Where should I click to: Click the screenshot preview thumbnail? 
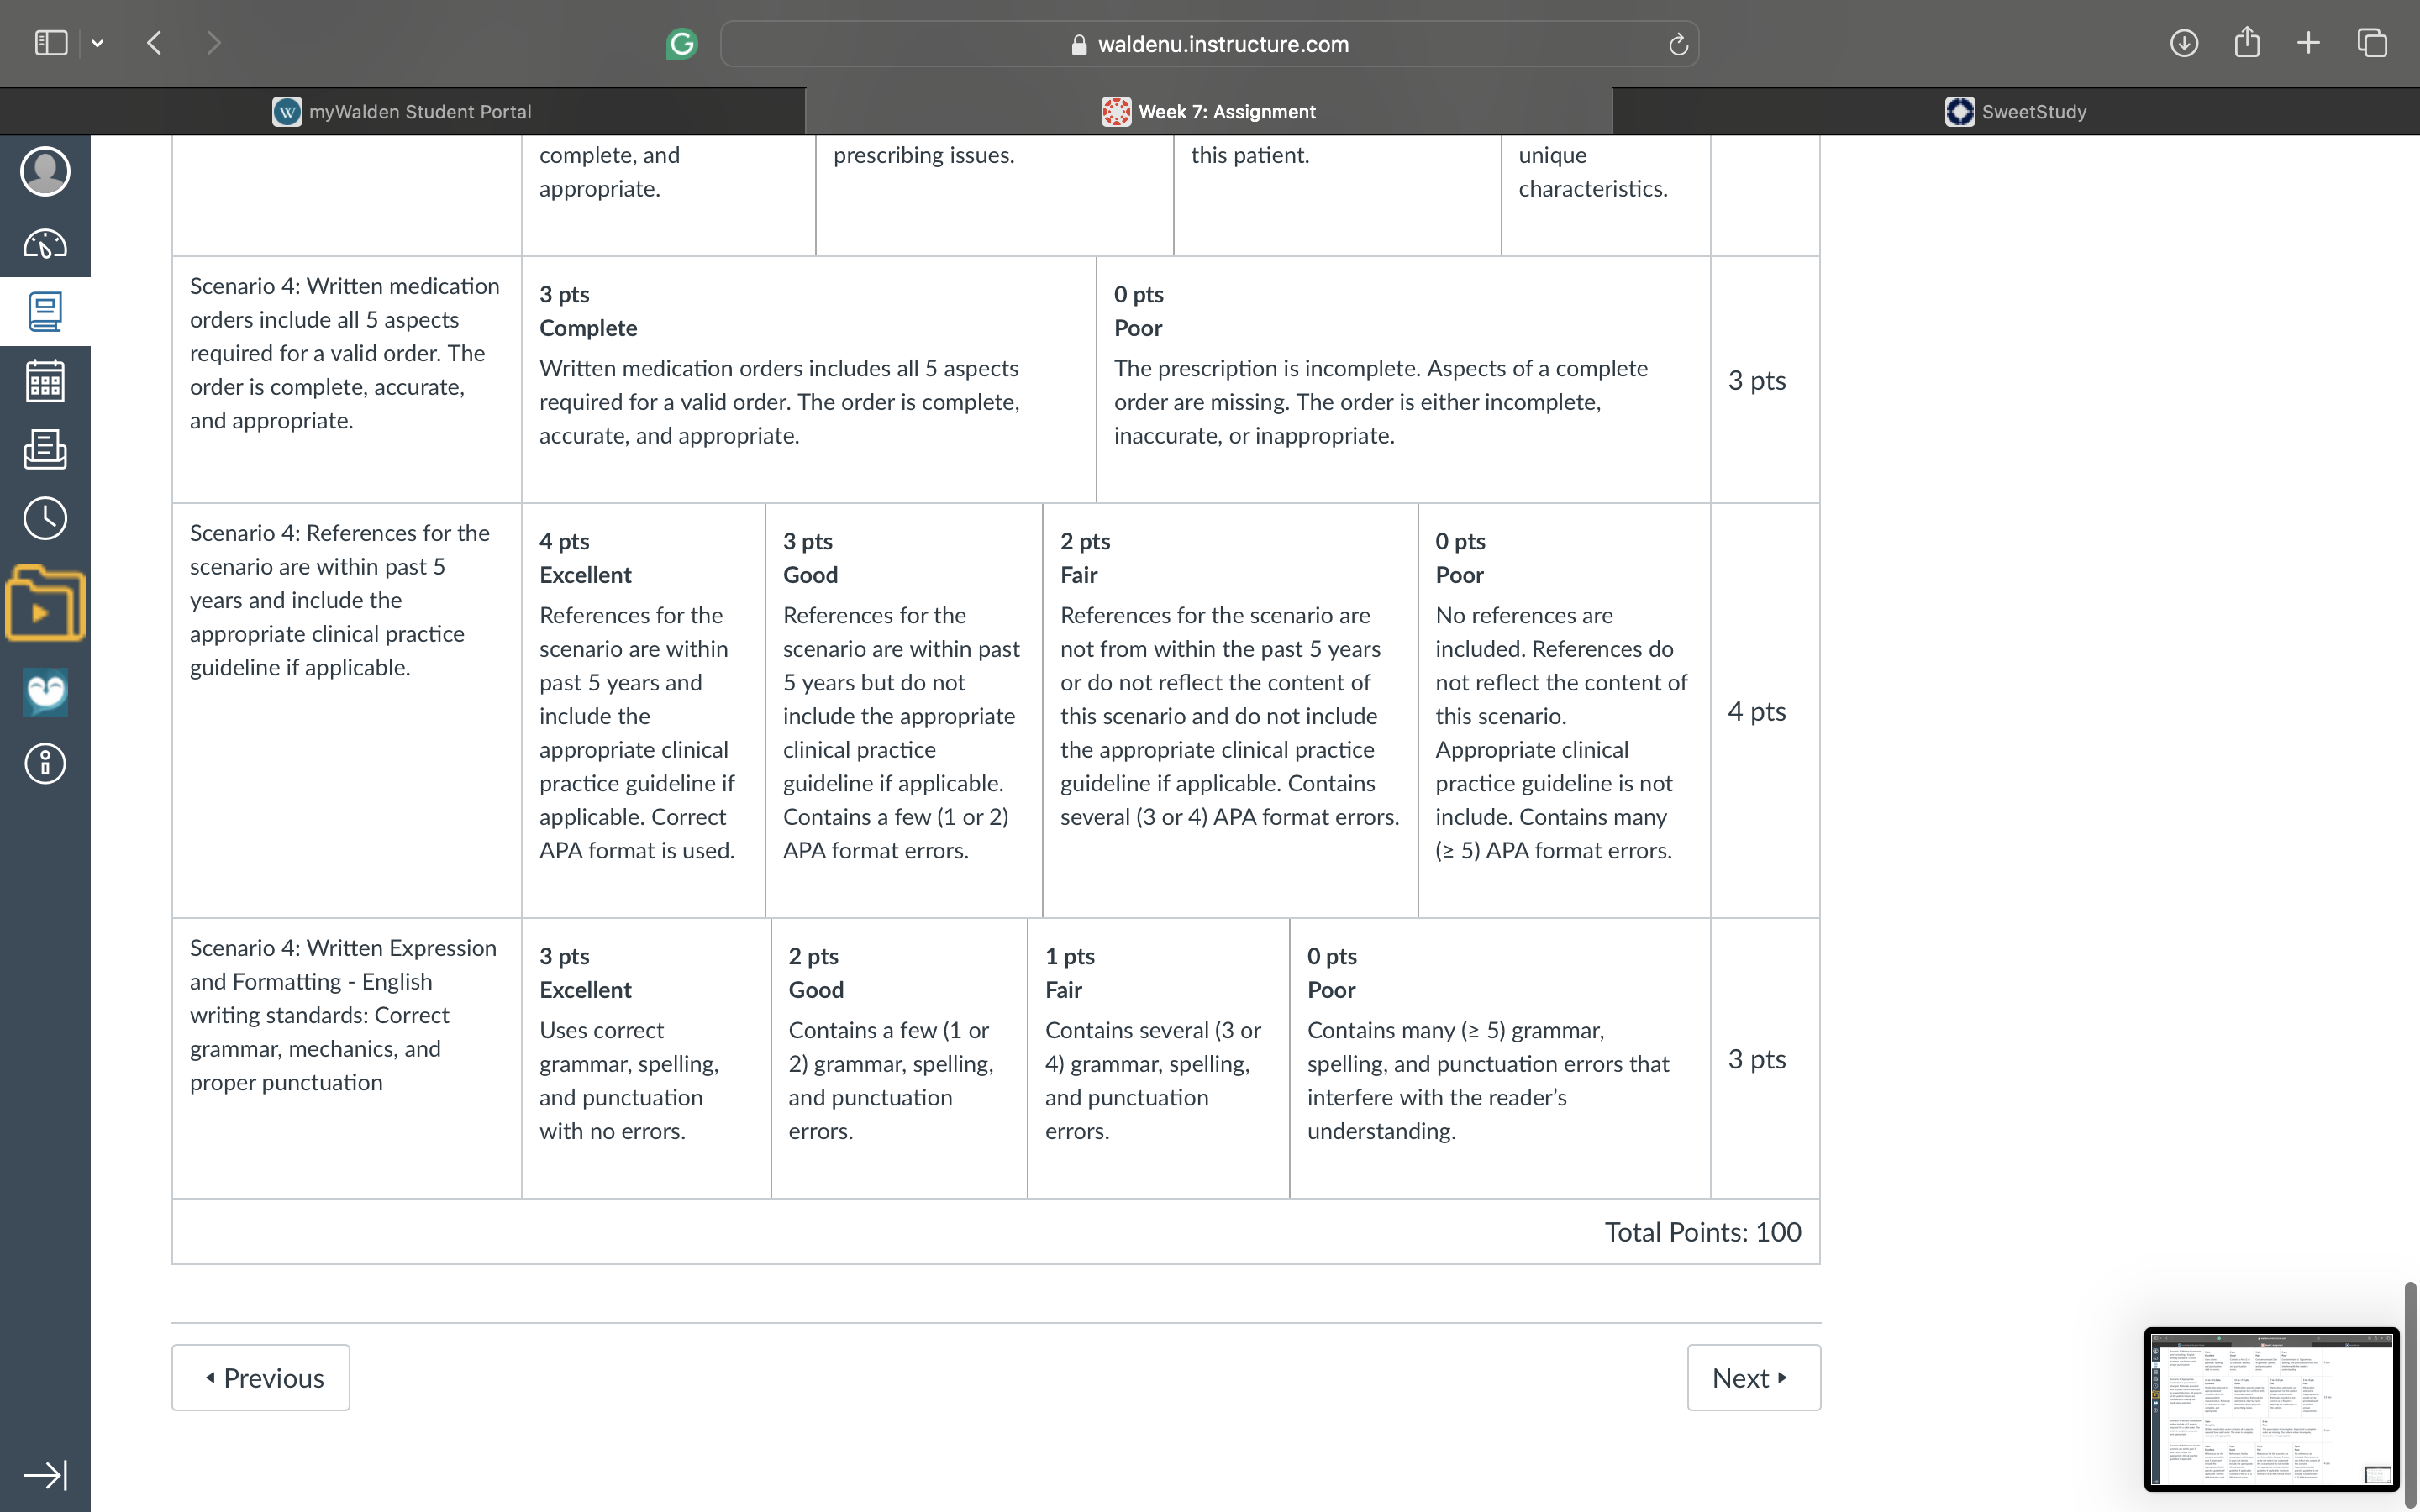pos(2271,1409)
